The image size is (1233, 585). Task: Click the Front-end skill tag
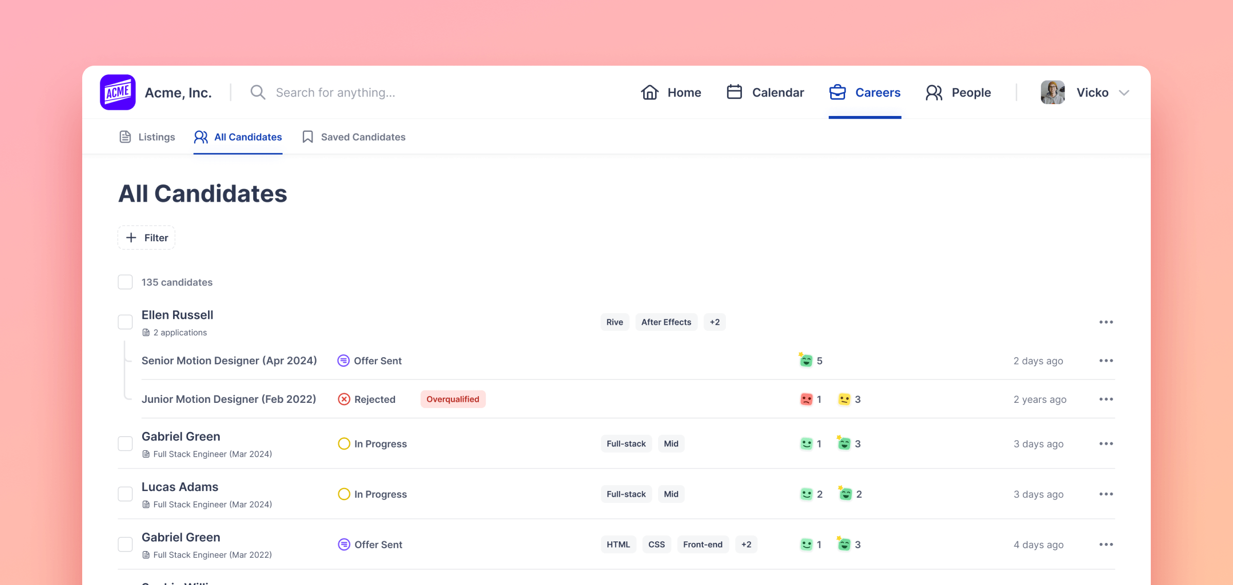(703, 544)
